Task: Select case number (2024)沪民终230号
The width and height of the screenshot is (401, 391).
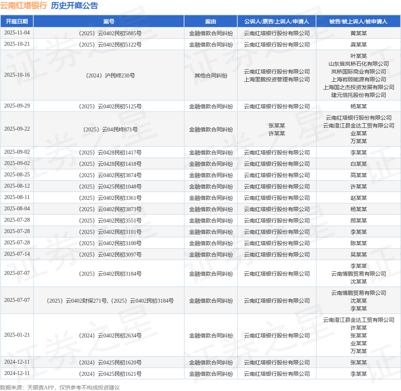Action: [x=110, y=75]
